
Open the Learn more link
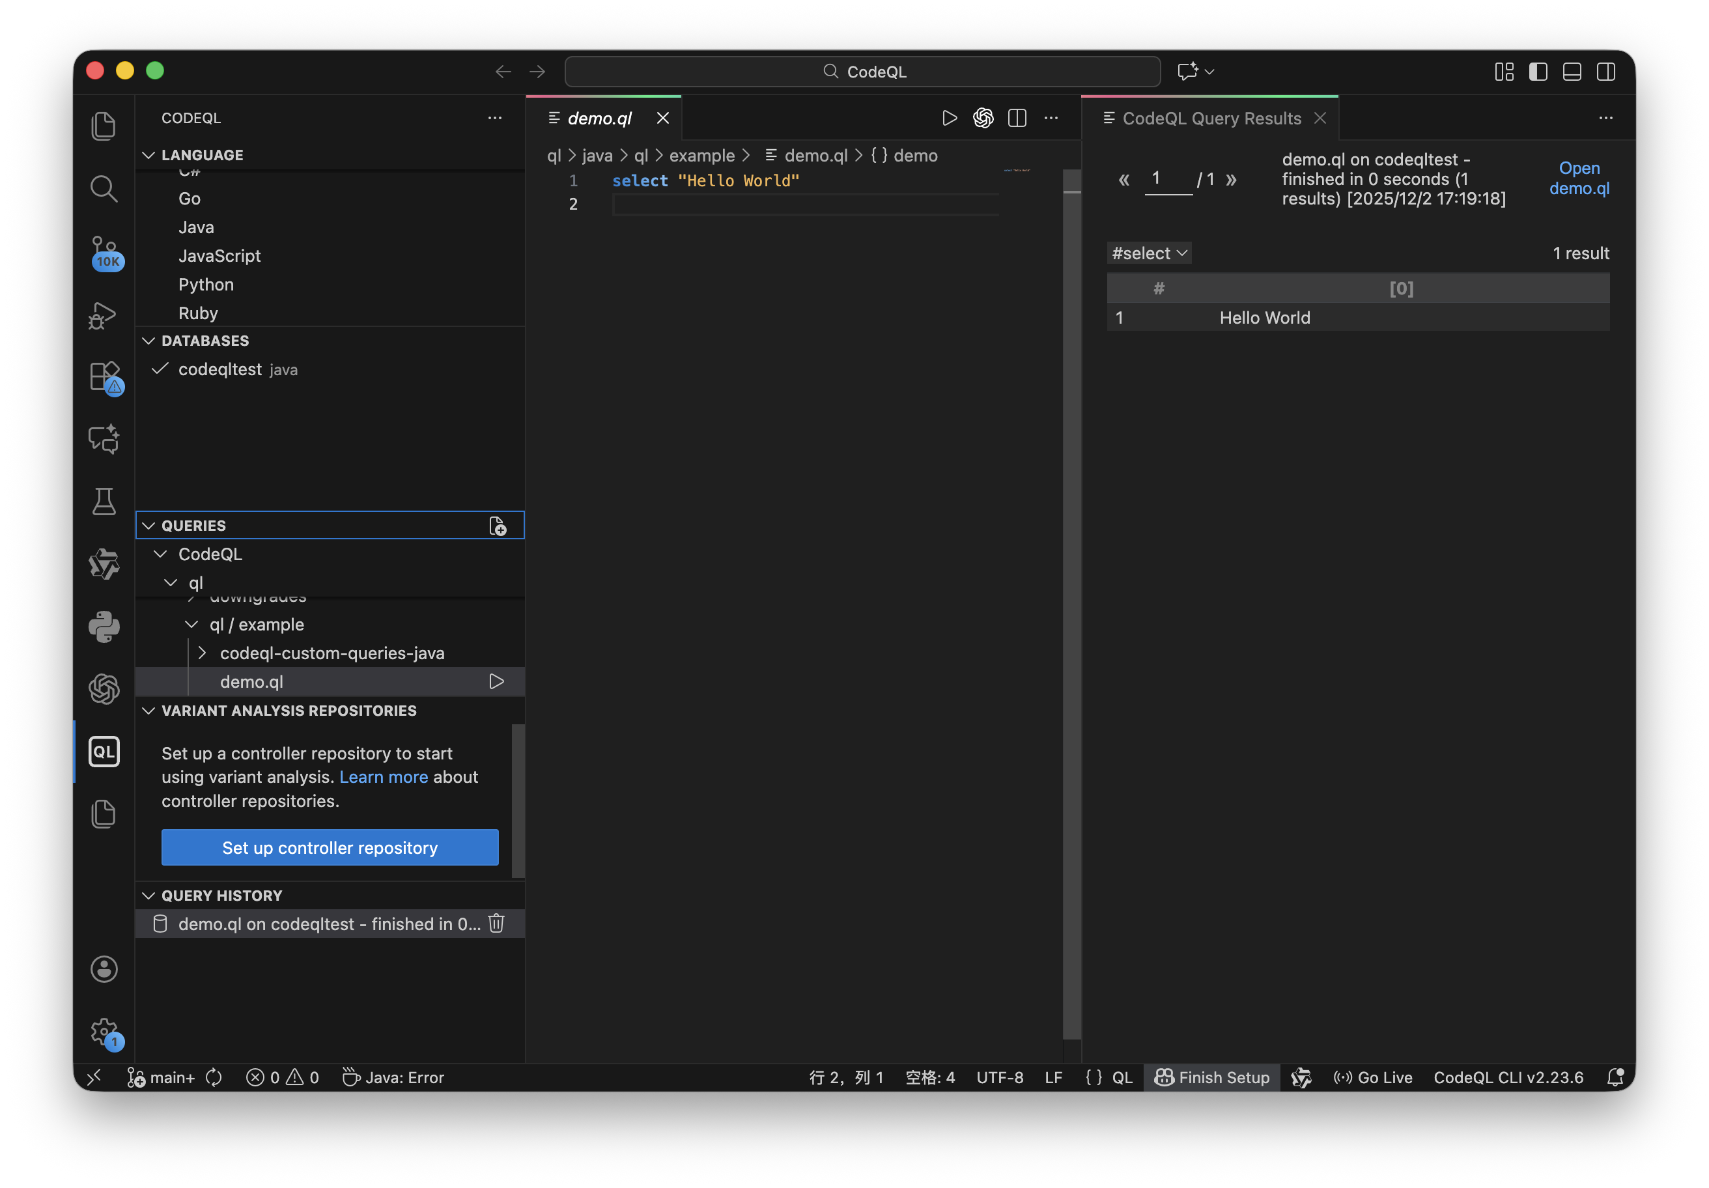[384, 777]
